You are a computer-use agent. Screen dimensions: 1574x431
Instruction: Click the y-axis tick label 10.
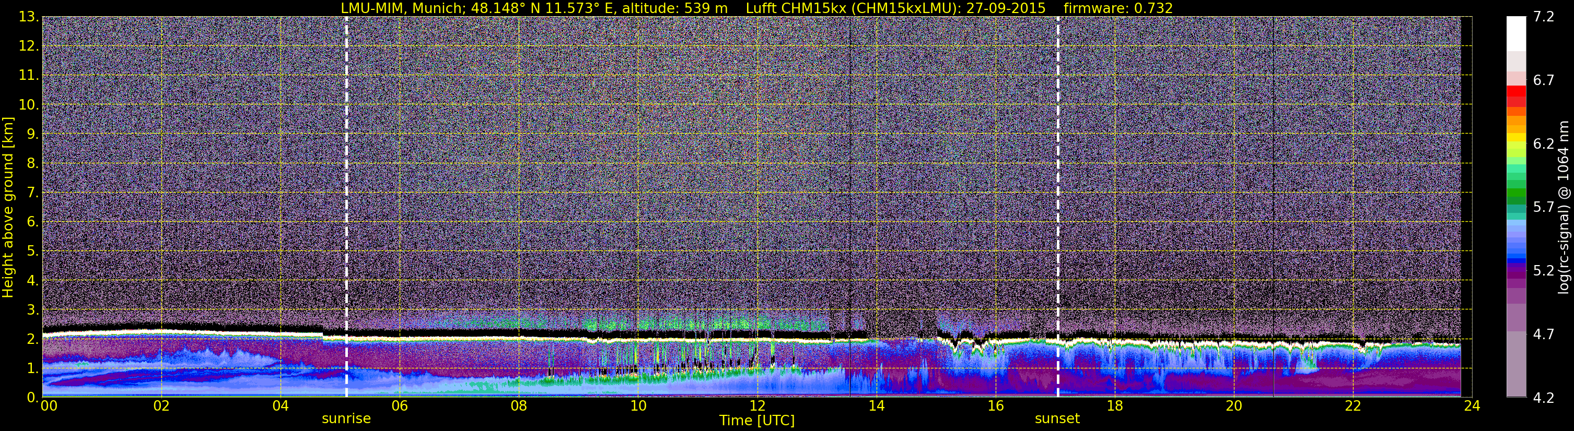click(x=29, y=104)
